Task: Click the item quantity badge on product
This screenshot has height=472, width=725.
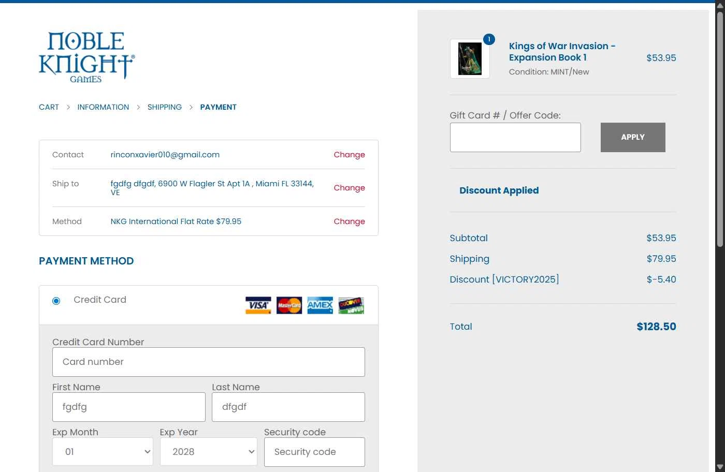Action: pos(489,39)
